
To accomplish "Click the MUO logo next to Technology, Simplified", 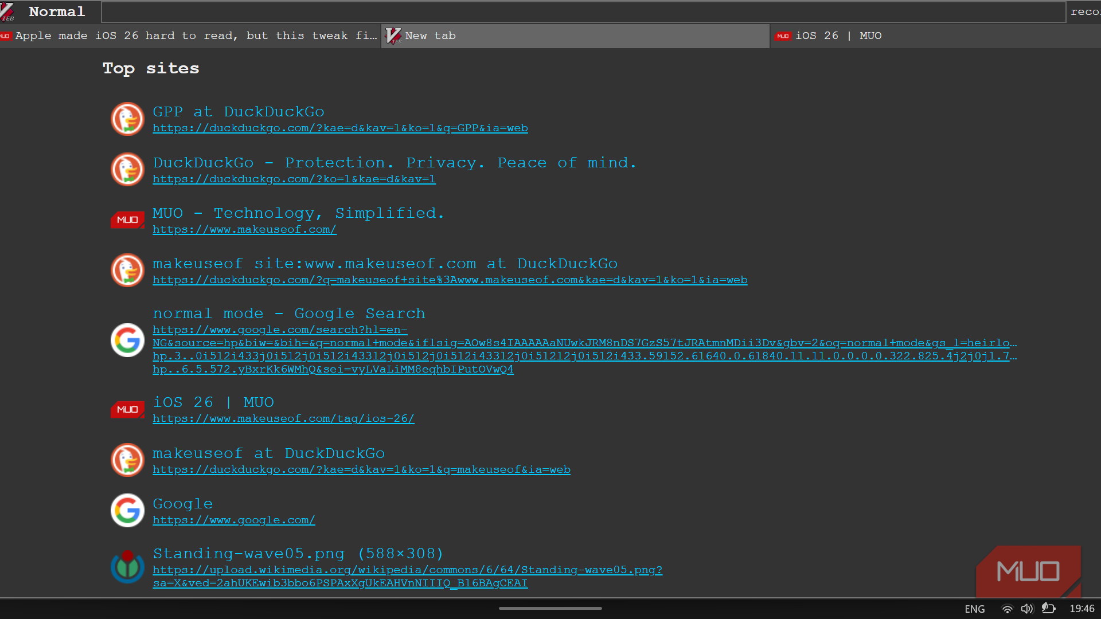I will pyautogui.click(x=127, y=220).
